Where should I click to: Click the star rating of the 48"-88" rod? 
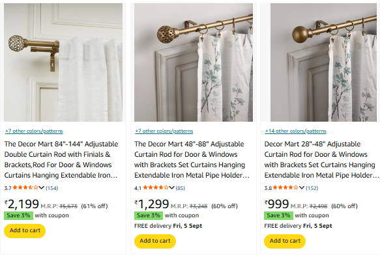[x=156, y=187]
